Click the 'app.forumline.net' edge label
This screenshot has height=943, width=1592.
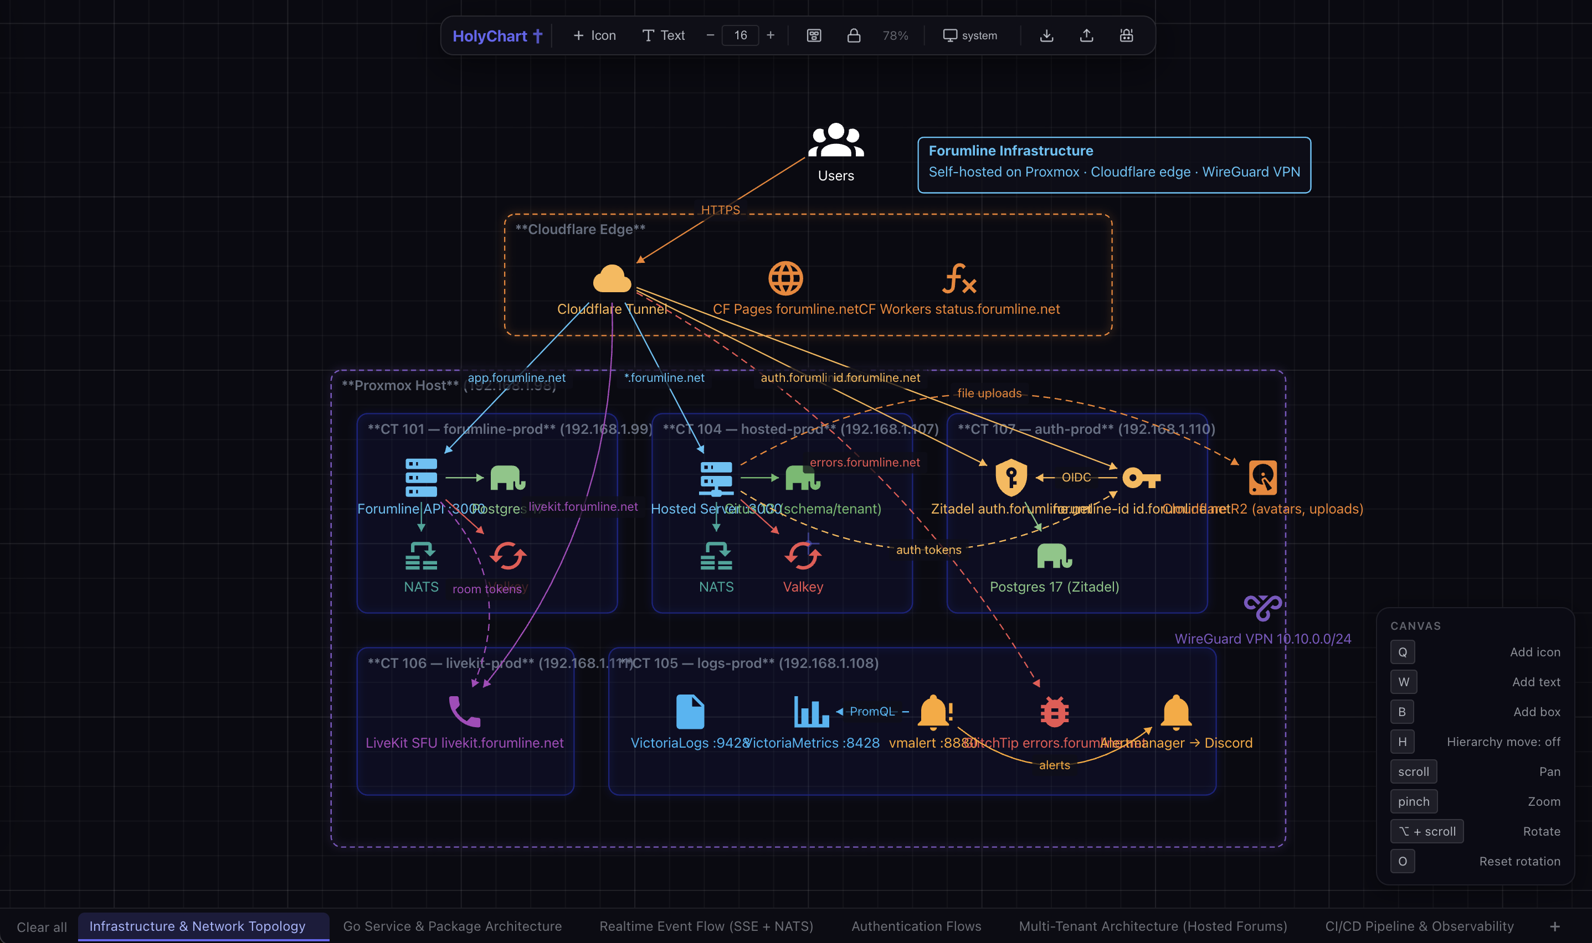pos(516,377)
